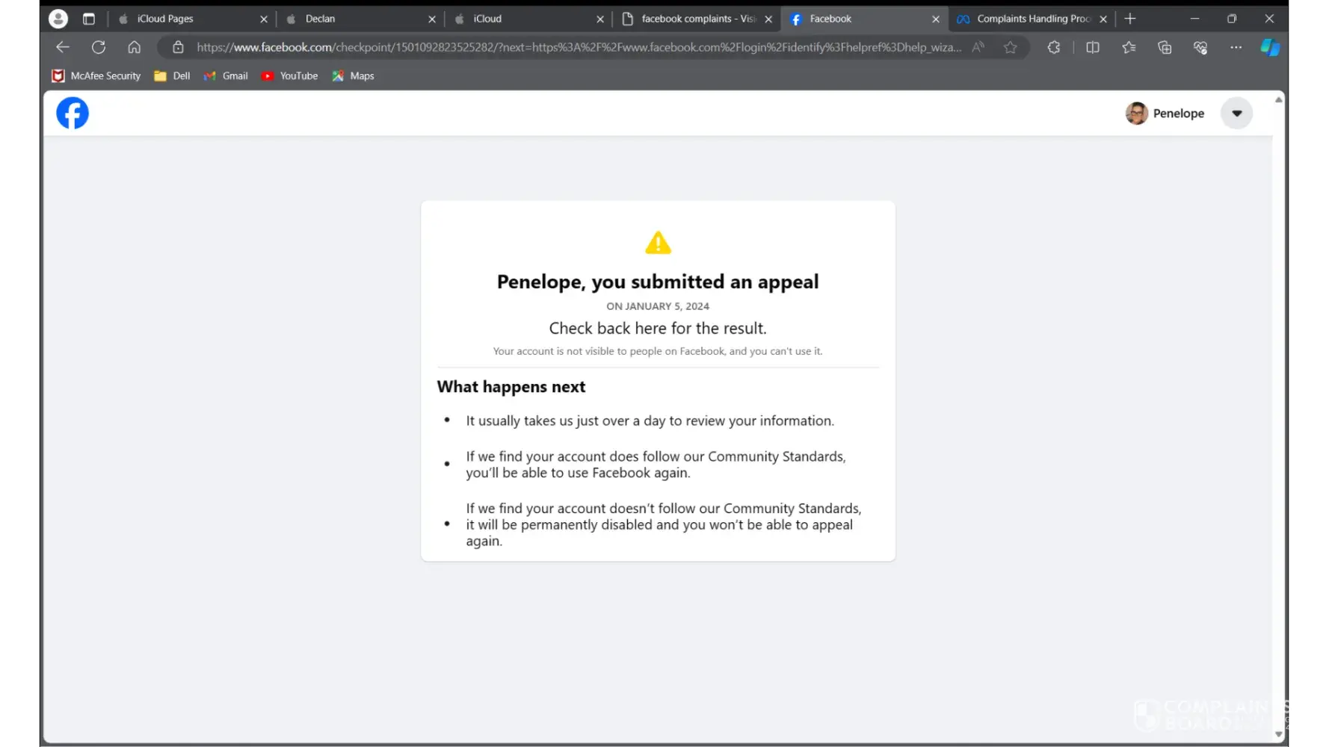Switch to the iCloud tab

(x=529, y=19)
